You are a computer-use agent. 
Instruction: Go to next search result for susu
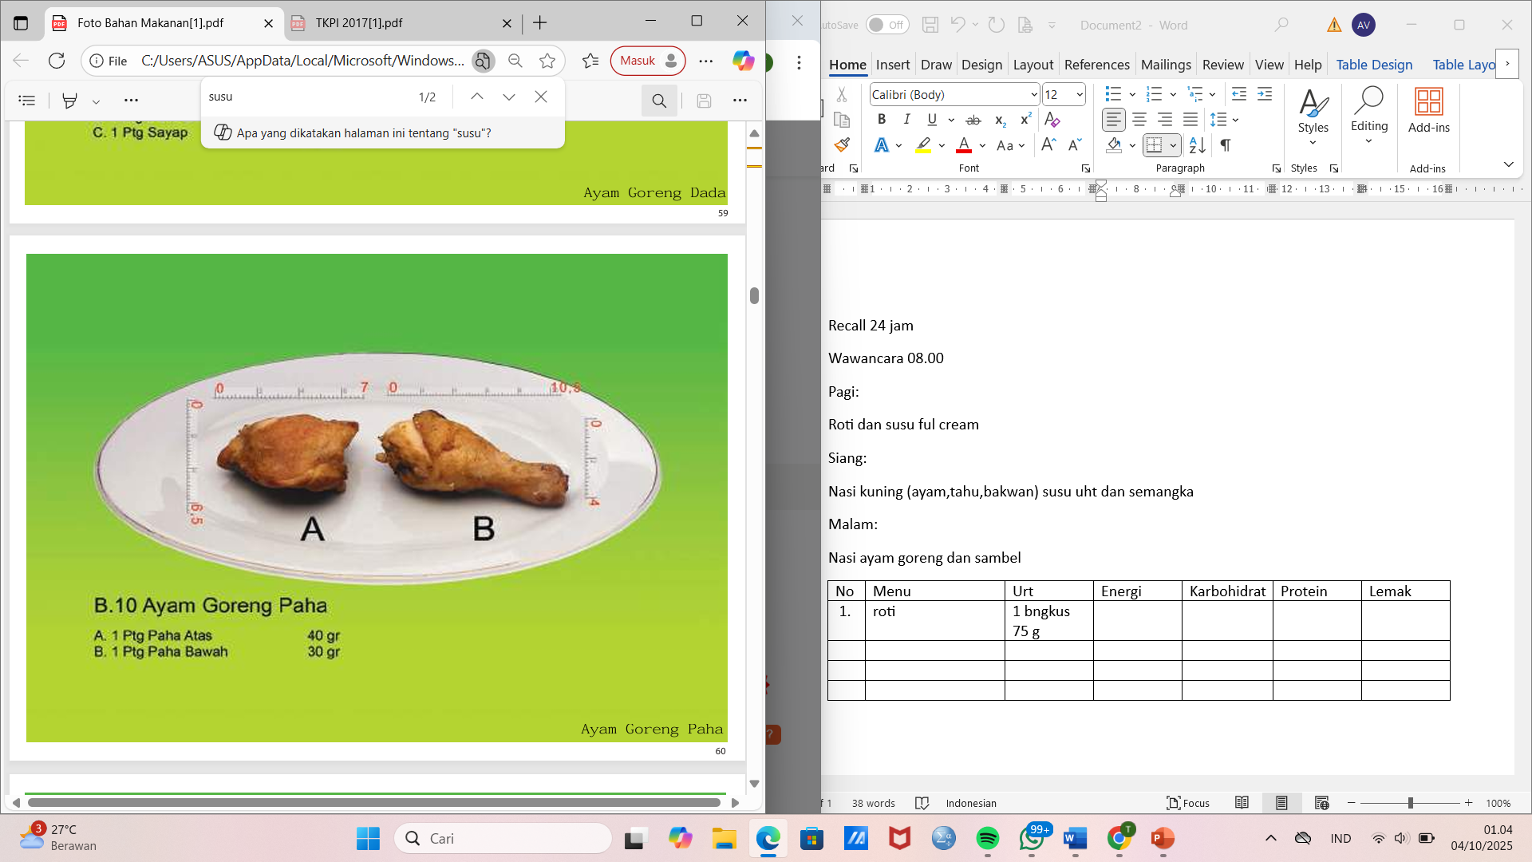point(509,97)
